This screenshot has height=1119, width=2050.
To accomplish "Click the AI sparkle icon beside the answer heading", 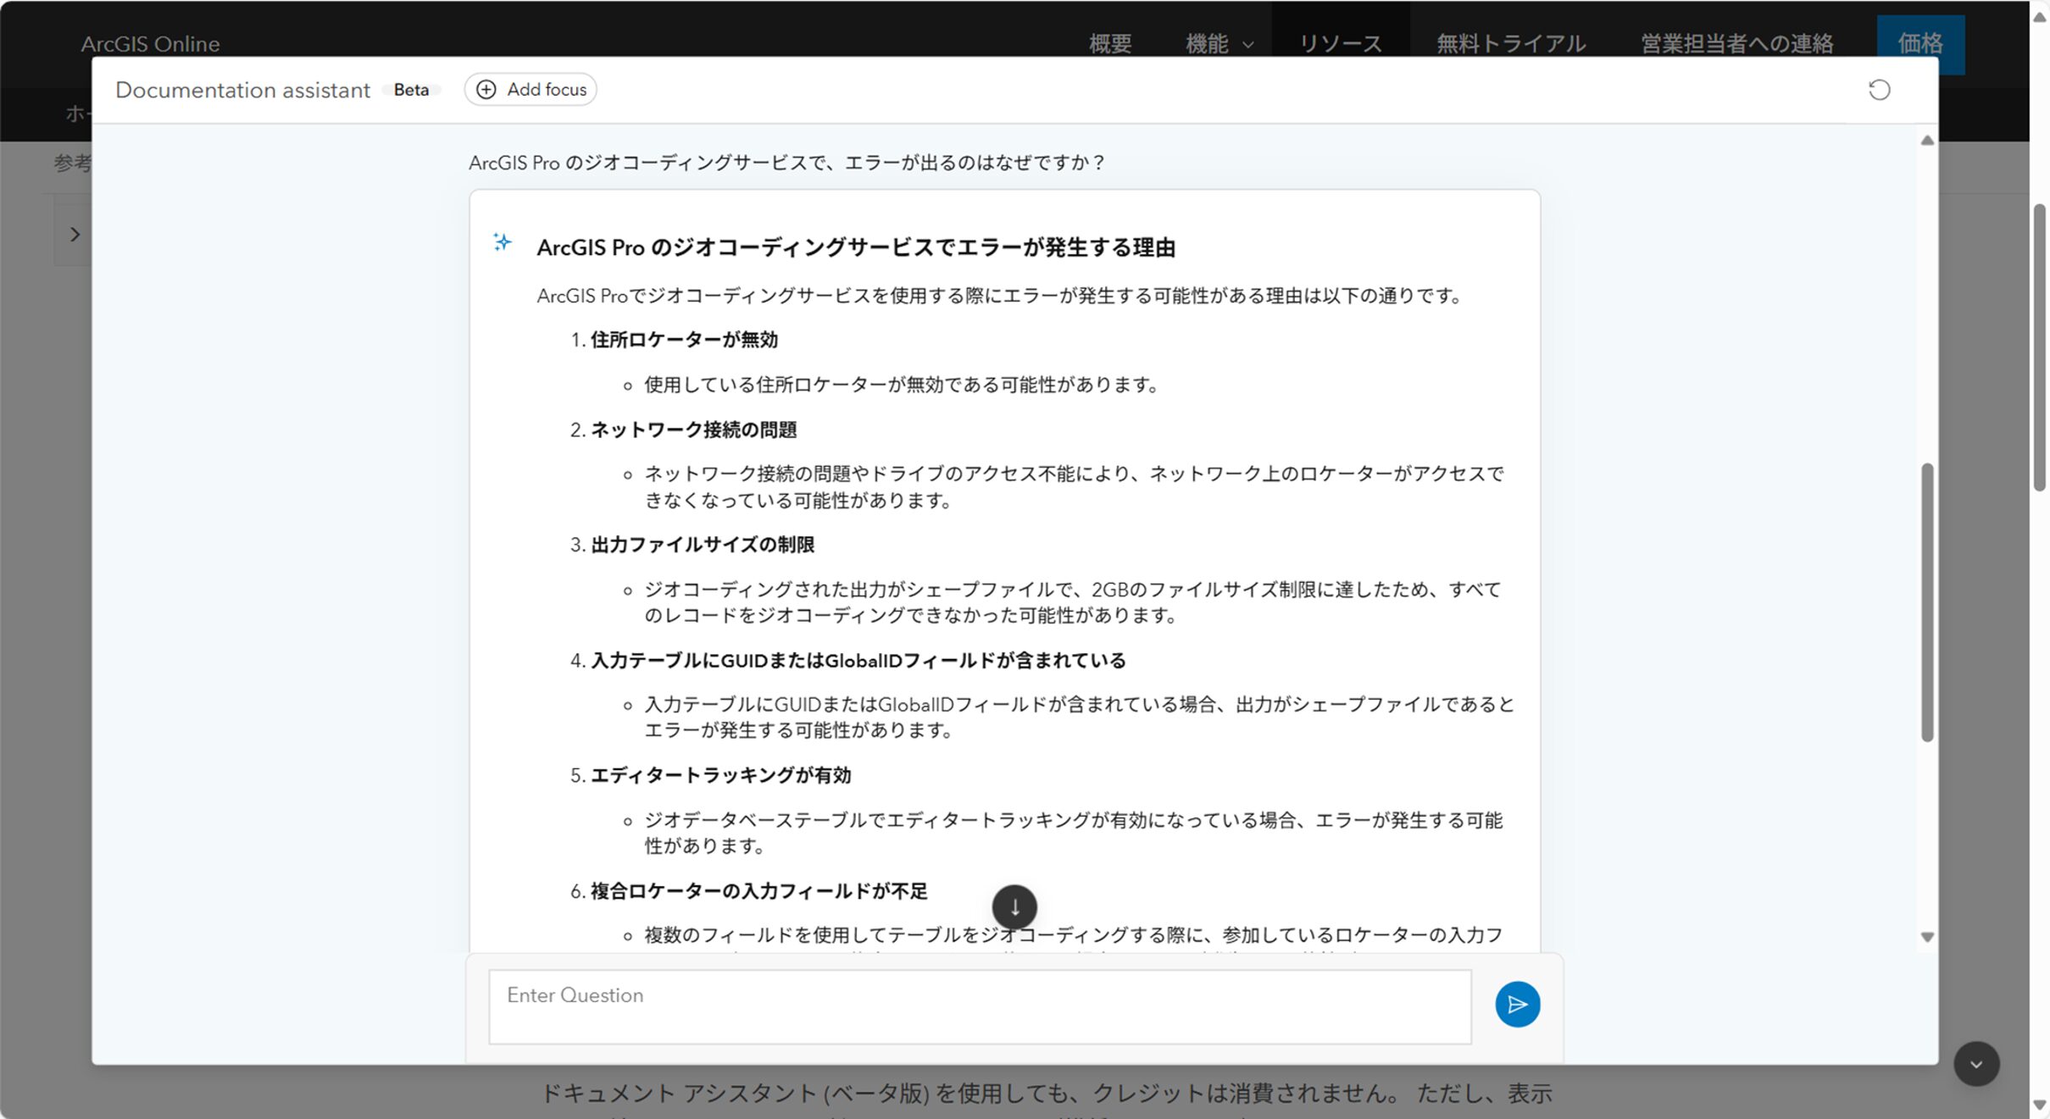I will (x=503, y=243).
